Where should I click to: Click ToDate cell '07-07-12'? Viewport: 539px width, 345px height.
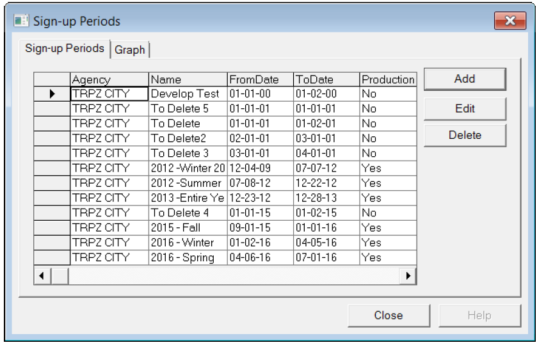(x=326, y=168)
